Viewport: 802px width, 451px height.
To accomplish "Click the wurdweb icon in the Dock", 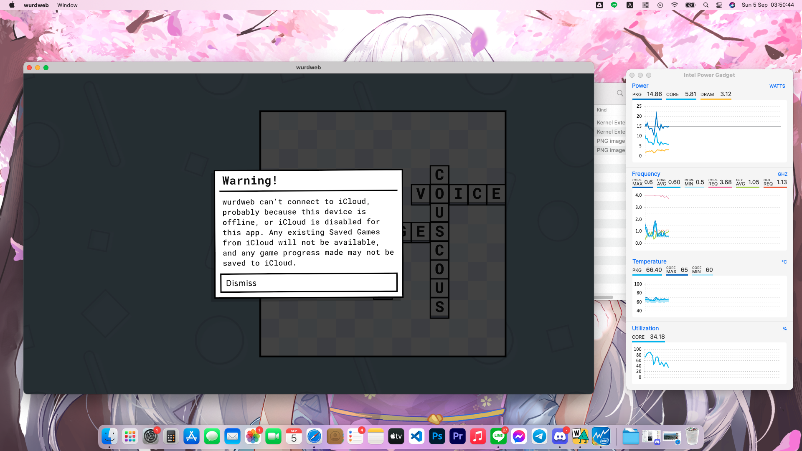I will tap(580, 436).
